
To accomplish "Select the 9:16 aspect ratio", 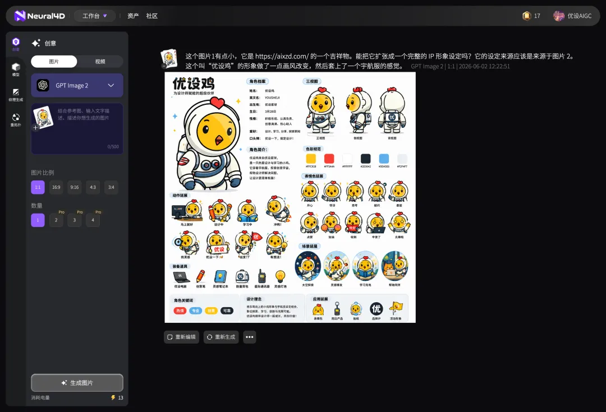I will pyautogui.click(x=75, y=187).
